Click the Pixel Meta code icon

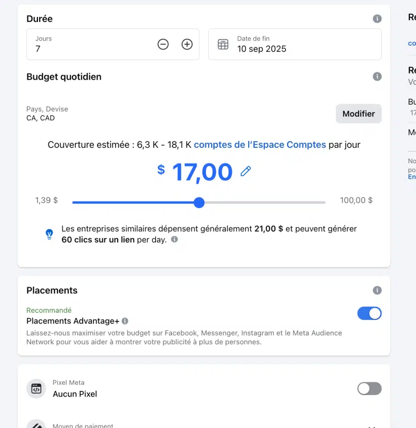tap(37, 388)
